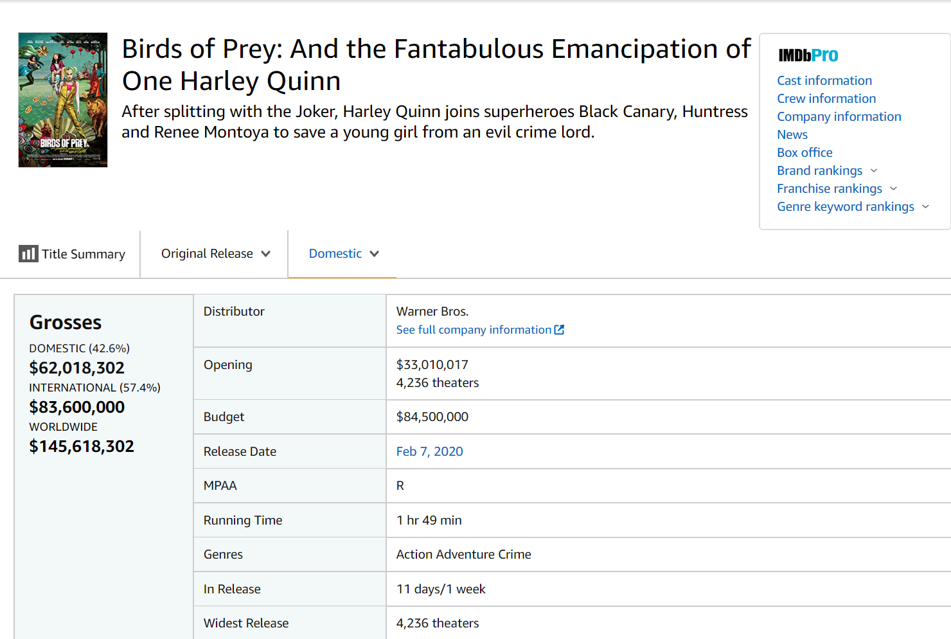Click the MPAA row label
Viewport: 951px width, 639px height.
[x=220, y=485]
